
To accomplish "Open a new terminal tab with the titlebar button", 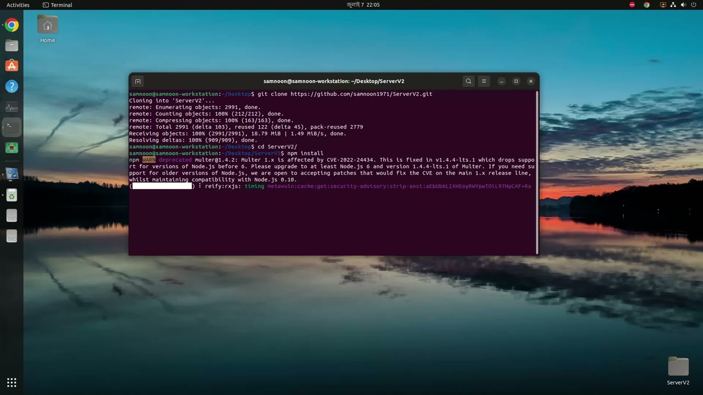I will pos(138,81).
